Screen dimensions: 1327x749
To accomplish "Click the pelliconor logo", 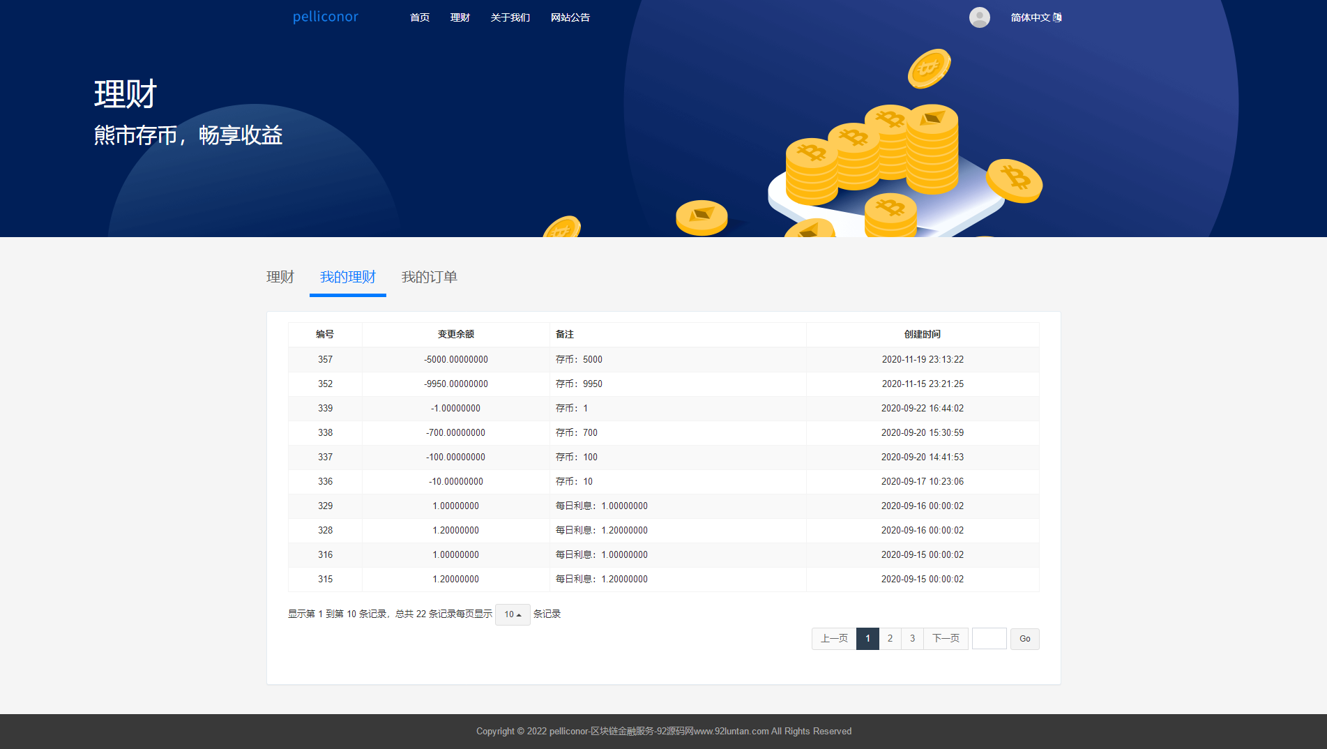I will 325,17.
